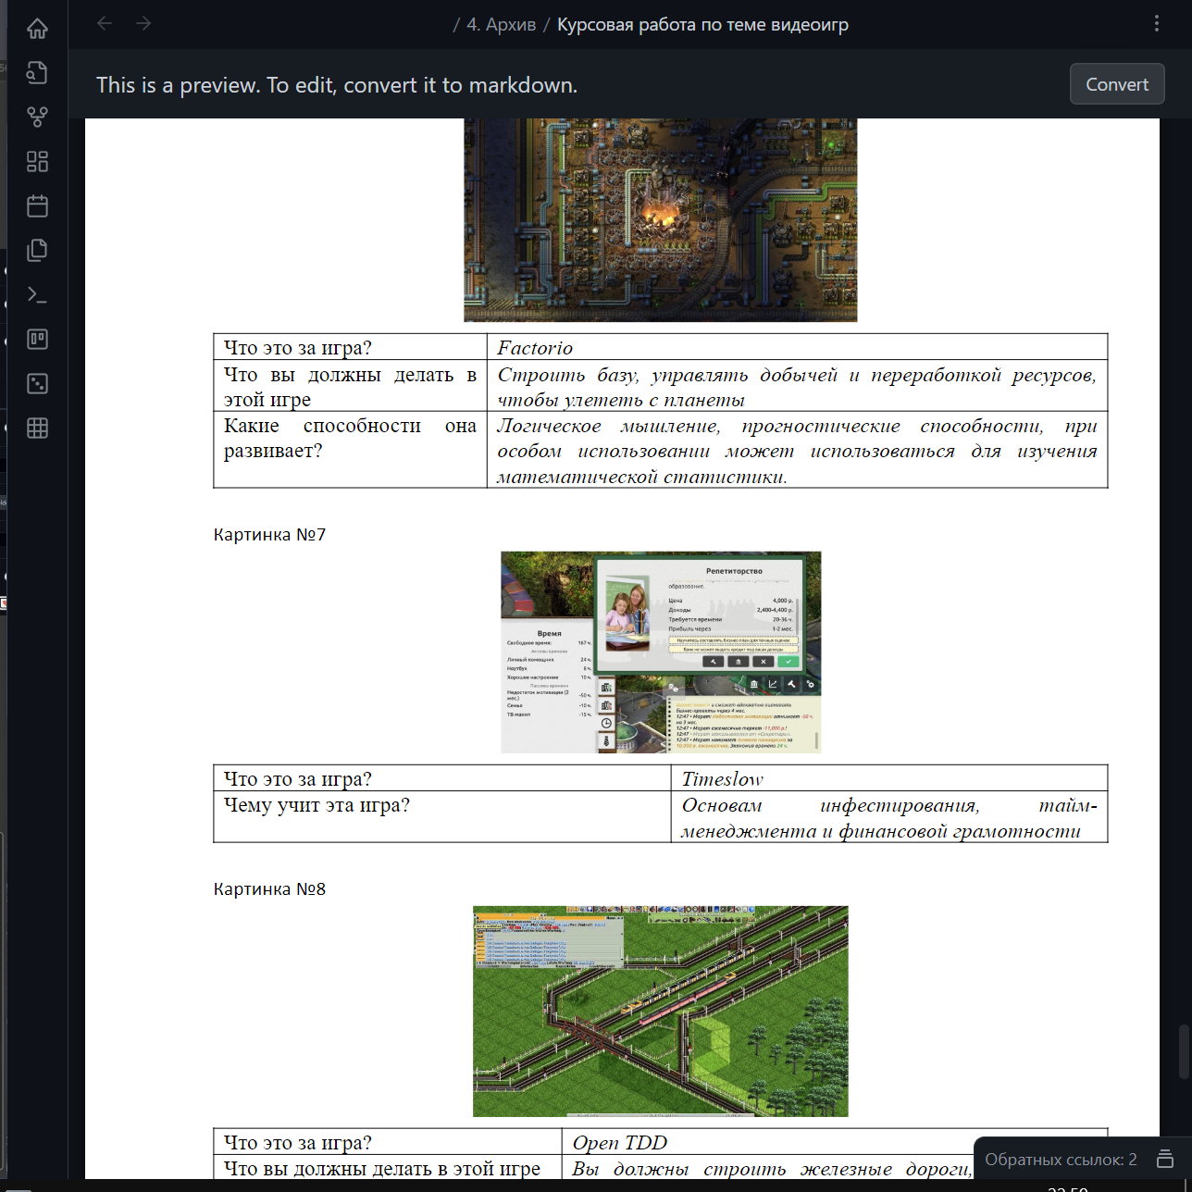Click the Factorio game screenshot image
Image resolution: width=1192 pixels, height=1192 pixels.
pyautogui.click(x=660, y=220)
